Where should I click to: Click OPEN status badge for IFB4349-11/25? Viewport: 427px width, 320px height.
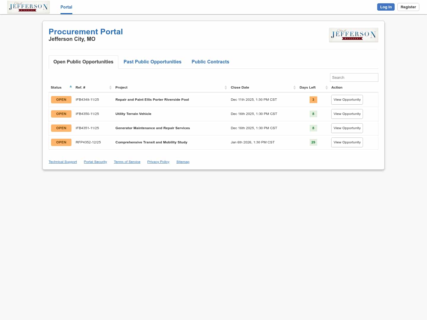click(61, 100)
